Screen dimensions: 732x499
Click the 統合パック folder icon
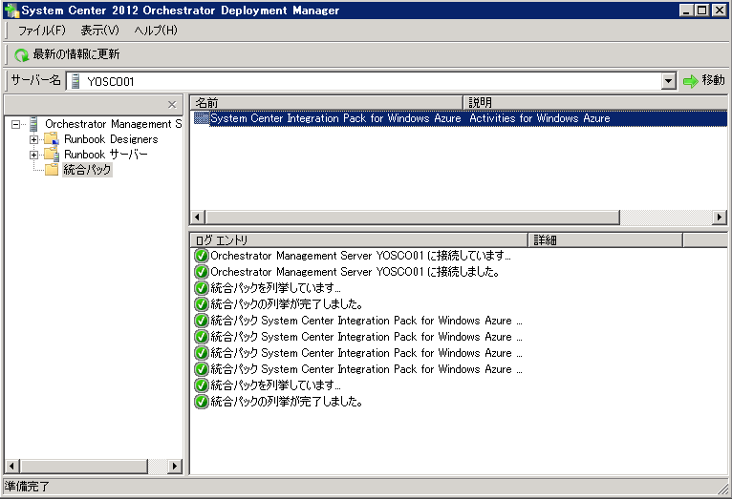[52, 170]
